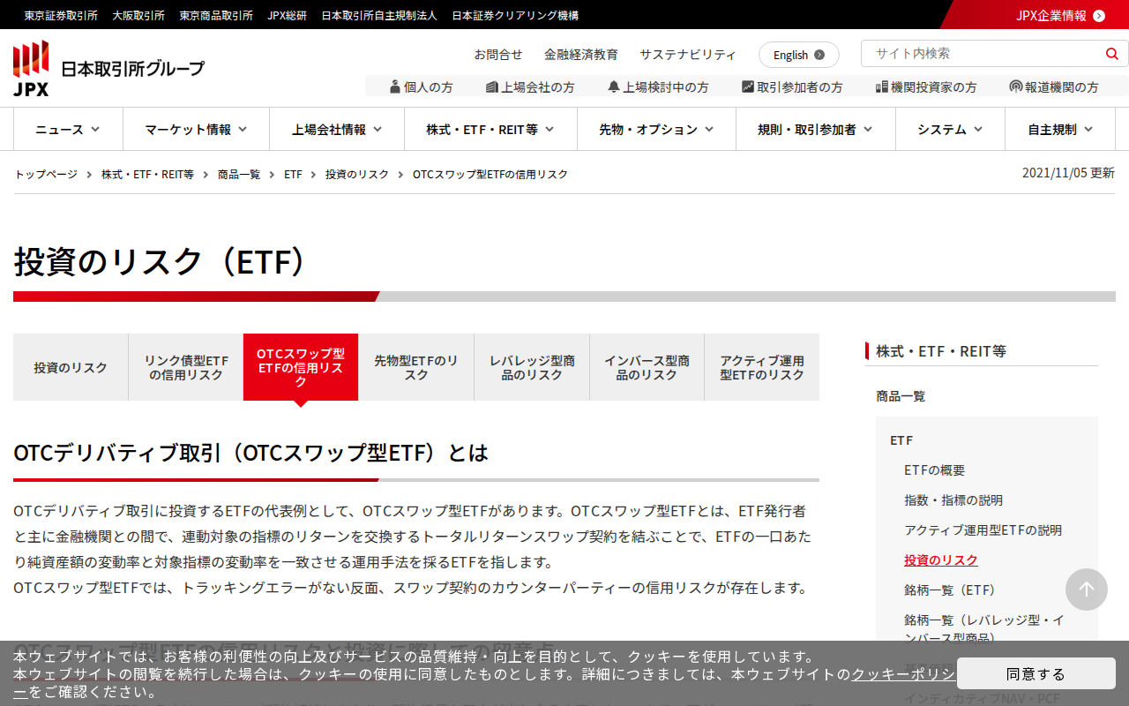1129x706 pixels.
Task: Click the building icon beside 上場会社の方
Action: pos(492,86)
